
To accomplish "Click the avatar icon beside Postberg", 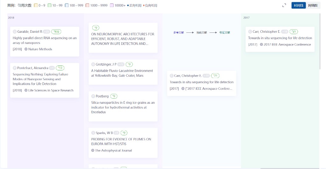I will click(93, 96).
